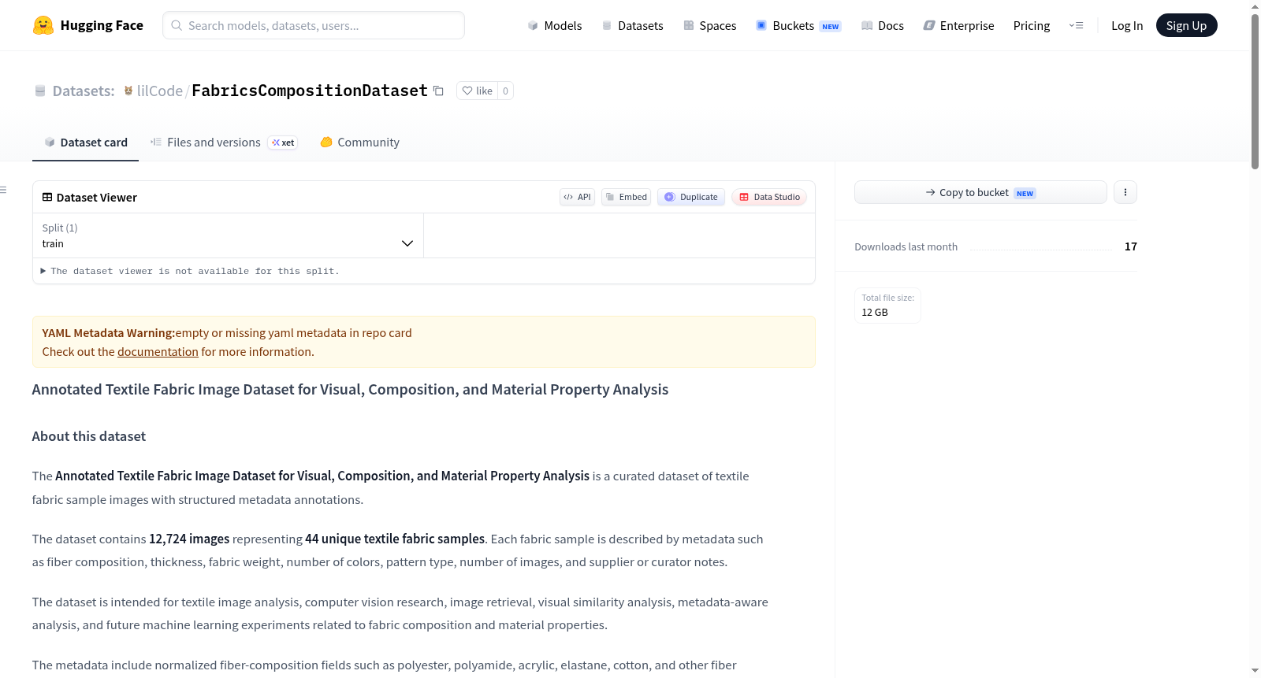
Task: Click the heart like button
Action: coord(477,91)
